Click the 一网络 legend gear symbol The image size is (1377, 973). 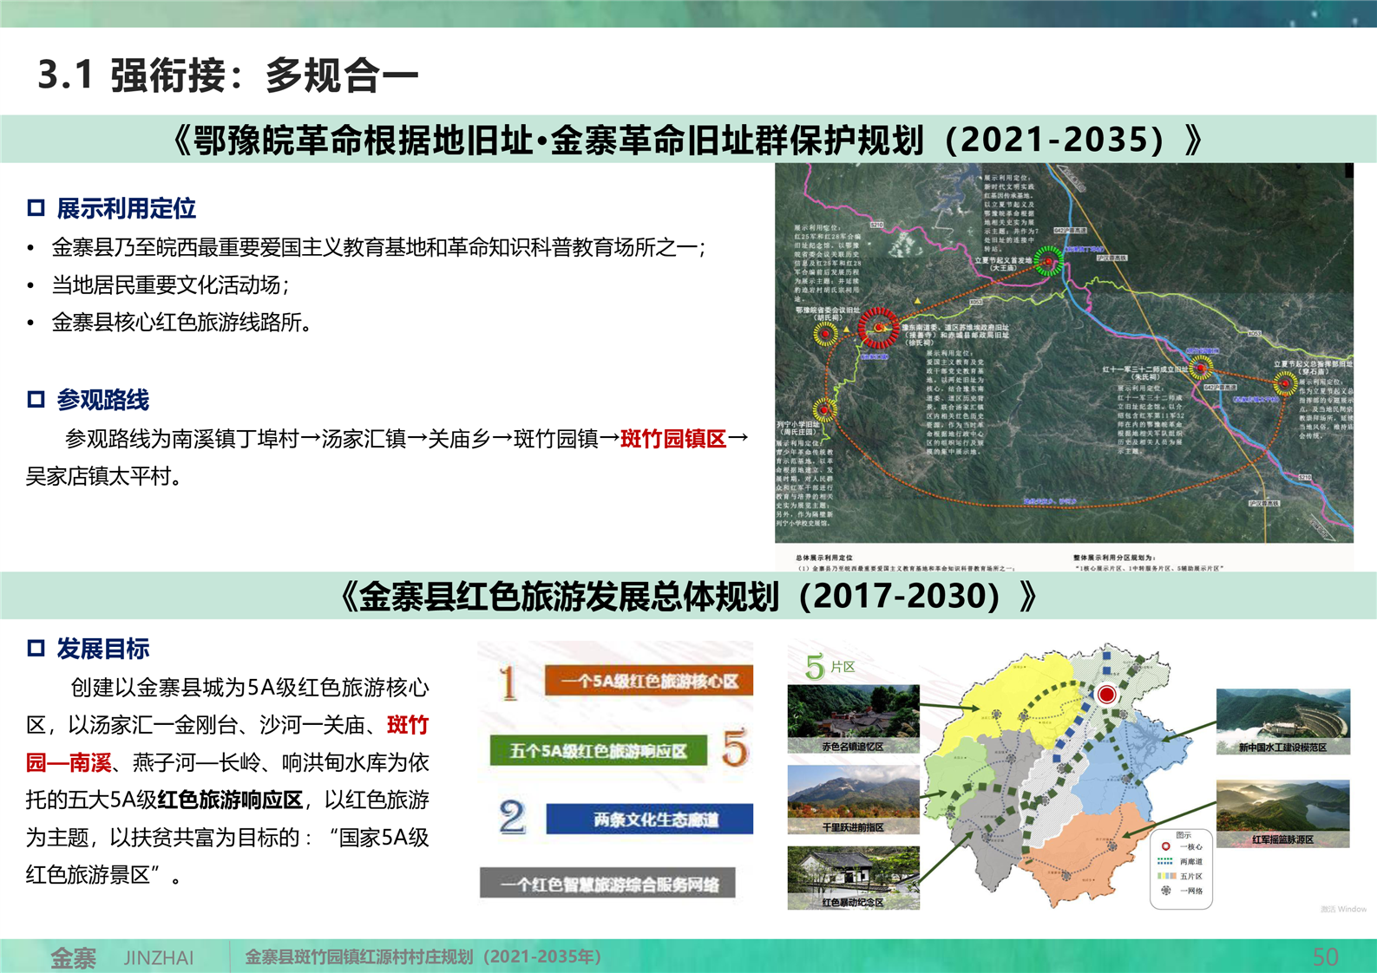[x=1165, y=891]
